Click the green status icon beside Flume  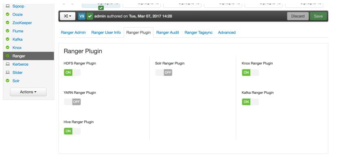point(7,31)
